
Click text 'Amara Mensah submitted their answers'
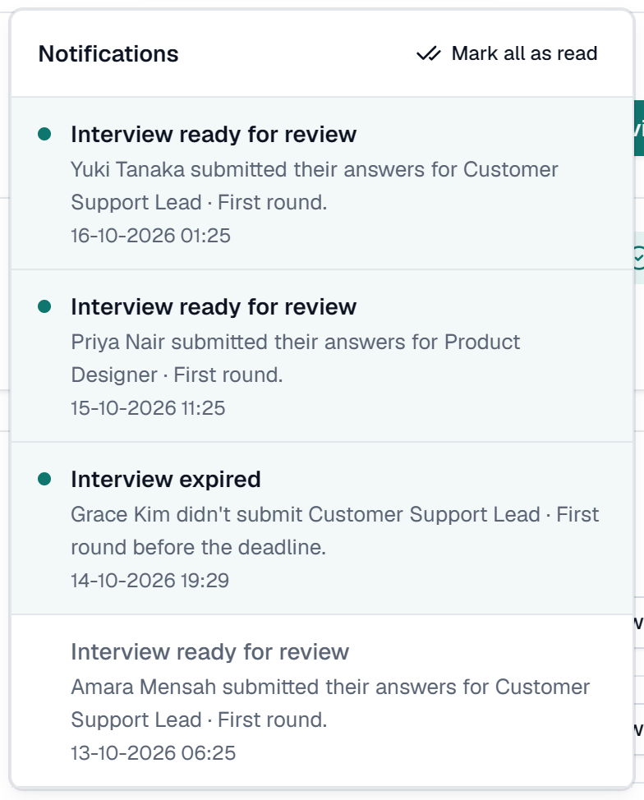(x=264, y=687)
